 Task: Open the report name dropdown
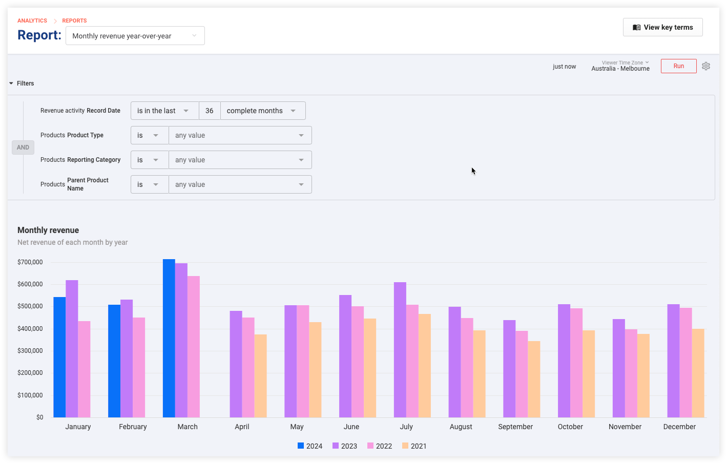point(135,36)
